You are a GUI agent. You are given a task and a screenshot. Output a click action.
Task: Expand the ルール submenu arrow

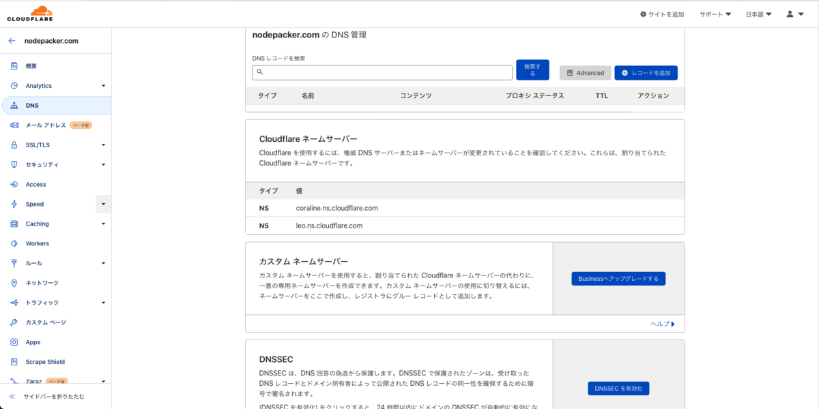104,263
